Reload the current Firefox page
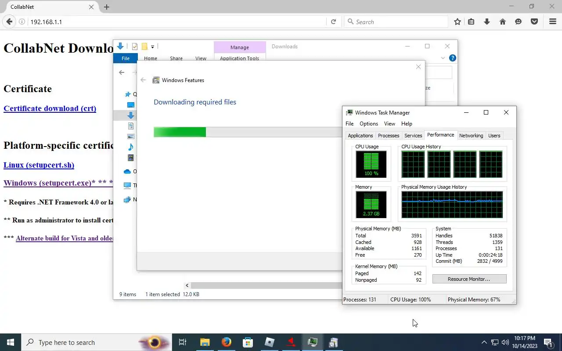 (333, 21)
